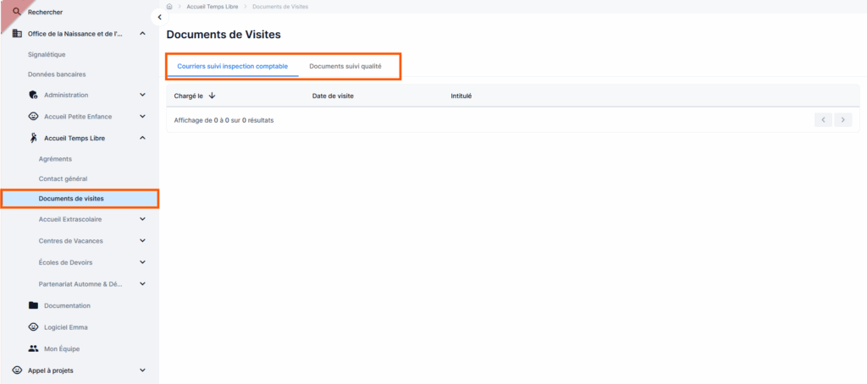Click the Logiciel Emma face icon

tap(33, 327)
